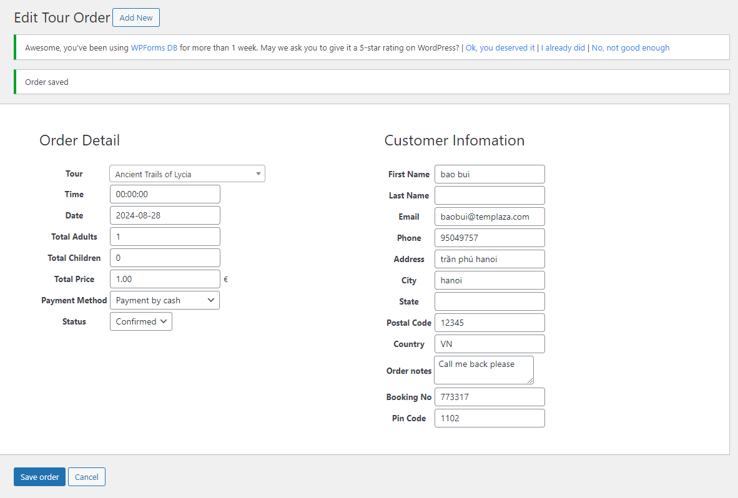Edit the Total Price field

tap(165, 279)
